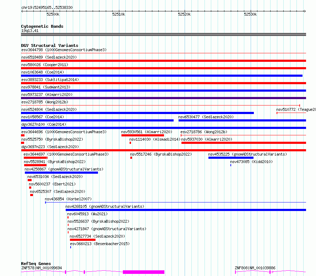
Task: Click the esv3644798 variant label
Action: point(64,50)
